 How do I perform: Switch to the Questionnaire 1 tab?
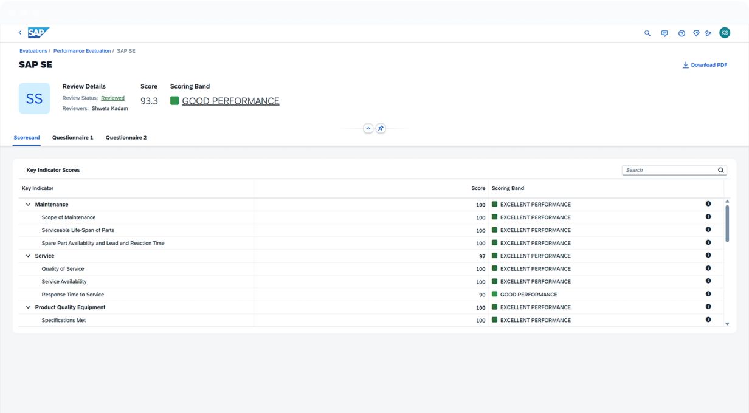point(72,138)
